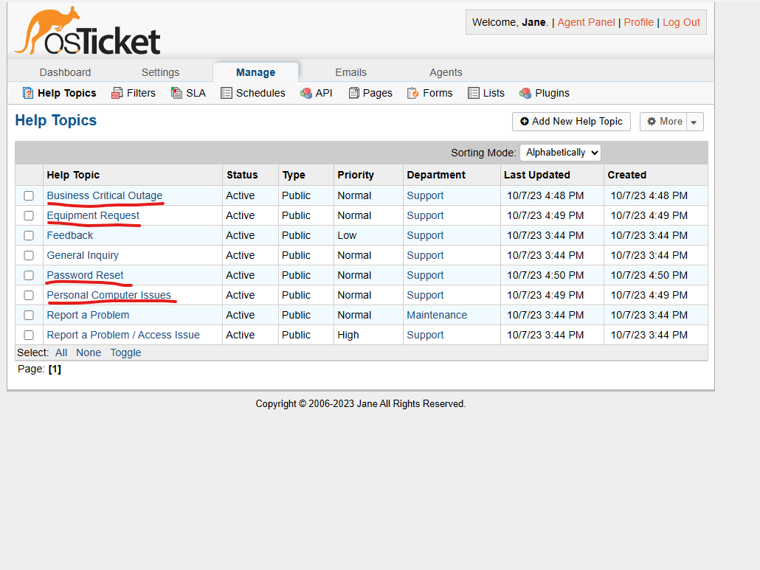Go to the Dashboard tab
Image resolution: width=760 pixels, height=570 pixels.
pyautogui.click(x=65, y=72)
